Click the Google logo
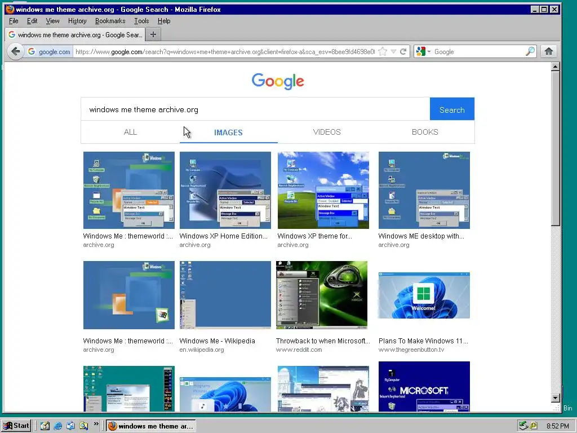The width and height of the screenshot is (577, 433). [x=278, y=81]
